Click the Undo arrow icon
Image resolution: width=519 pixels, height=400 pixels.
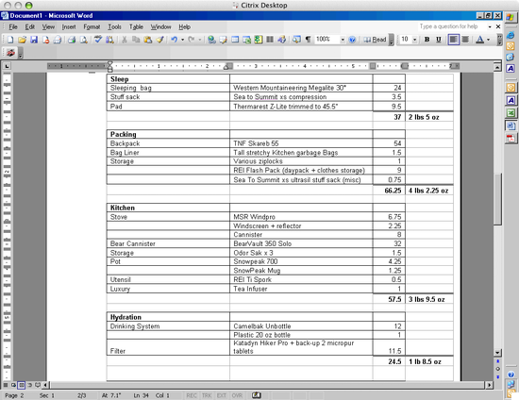pyautogui.click(x=175, y=40)
